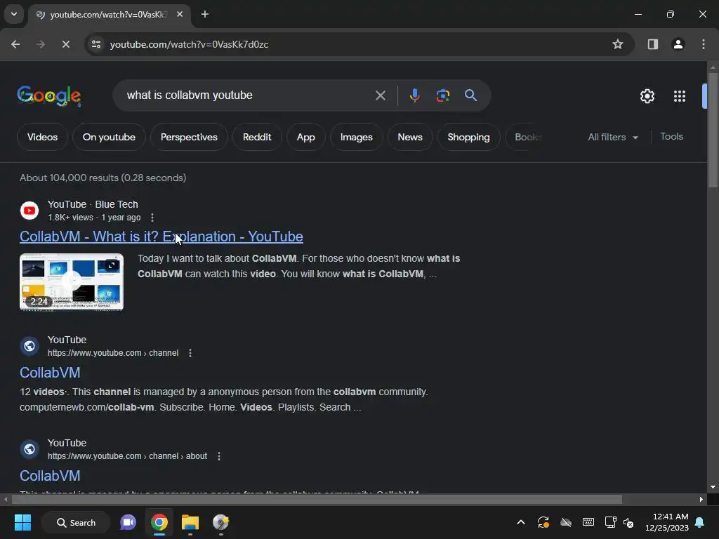Open the Chrome profile icon

(x=678, y=44)
